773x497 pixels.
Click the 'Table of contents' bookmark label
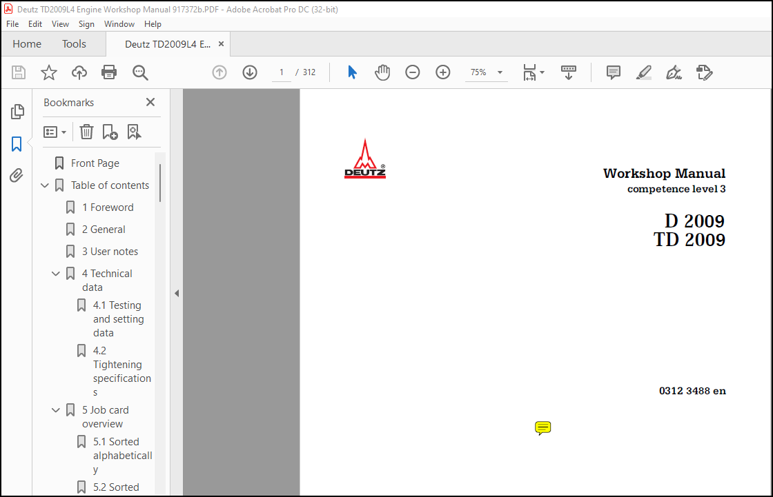[110, 185]
